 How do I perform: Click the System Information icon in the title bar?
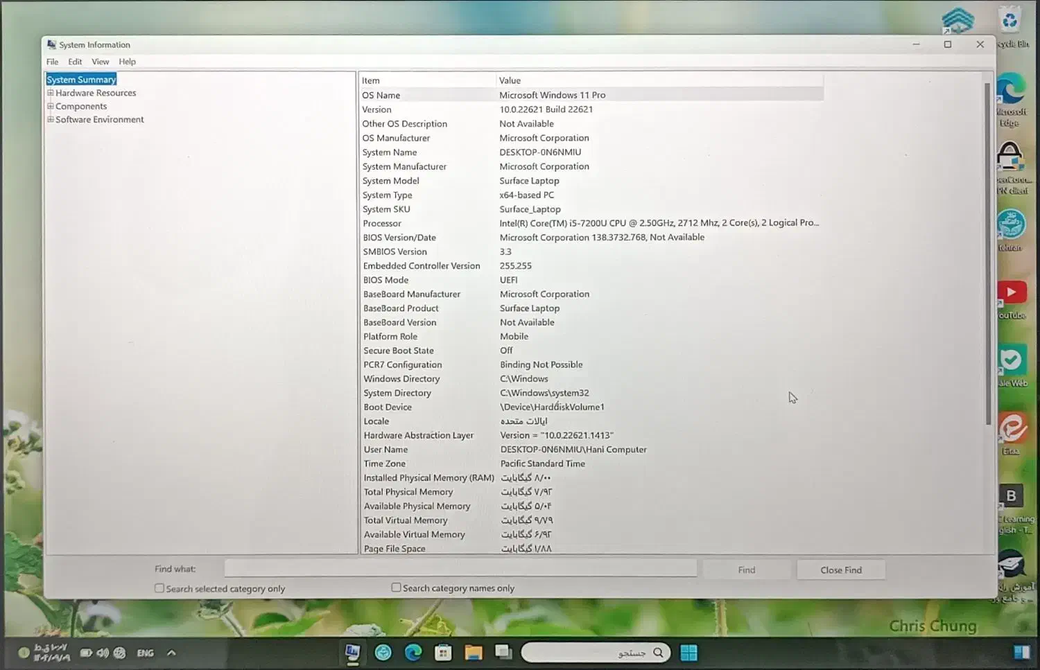tap(51, 44)
